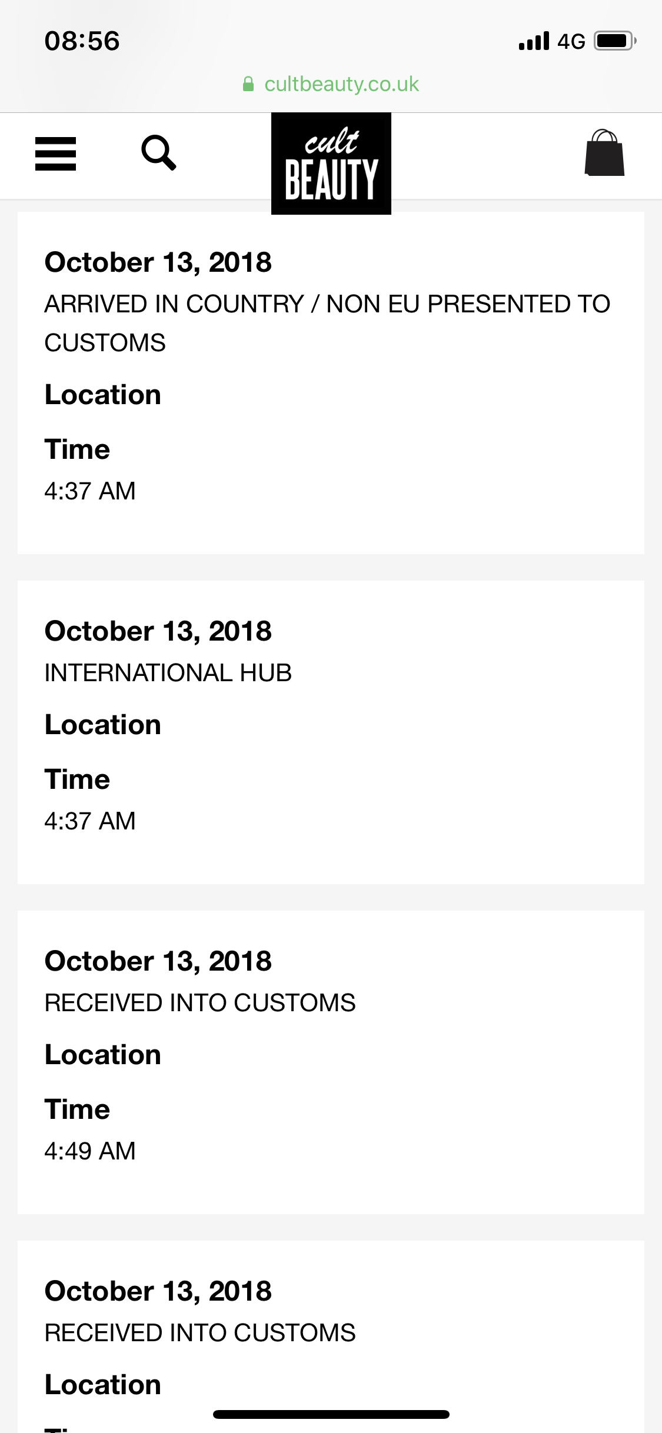The width and height of the screenshot is (662, 1433).
Task: Tap Location label in Arrived in Country card
Action: coord(103,395)
